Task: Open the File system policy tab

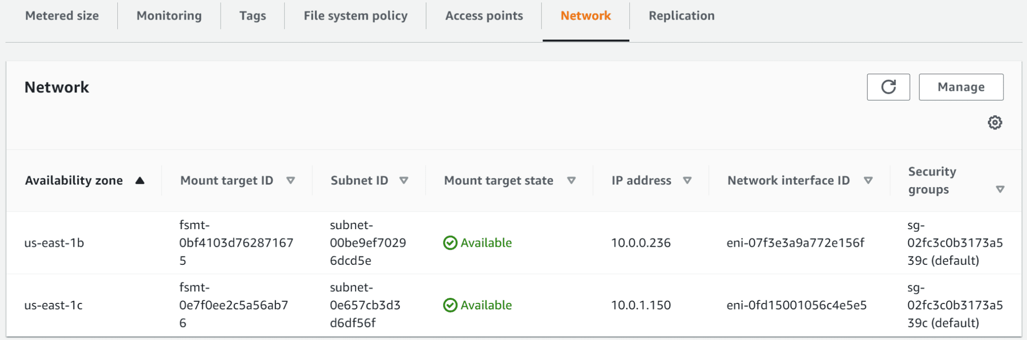Action: (x=355, y=16)
